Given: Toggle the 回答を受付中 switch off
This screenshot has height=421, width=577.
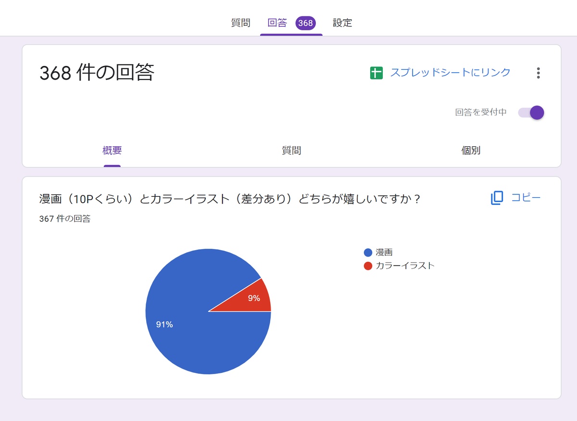Looking at the screenshot, I should [x=531, y=113].
